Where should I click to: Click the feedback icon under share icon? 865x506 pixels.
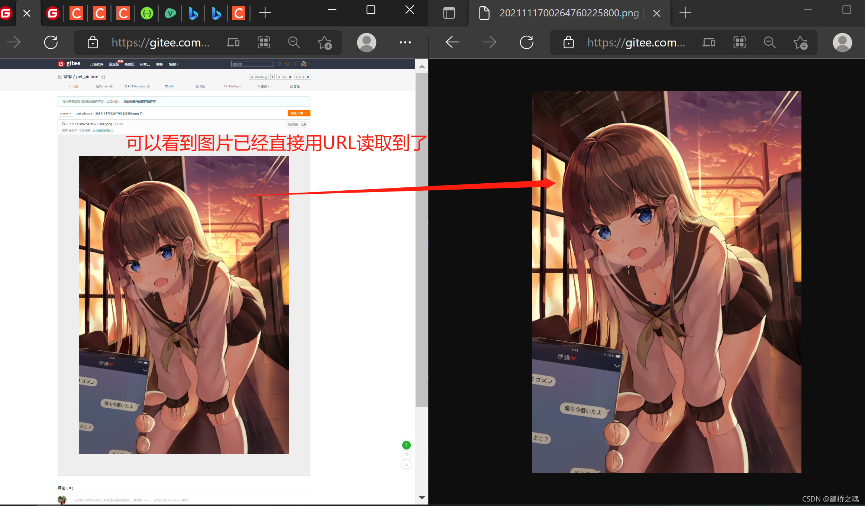click(406, 464)
